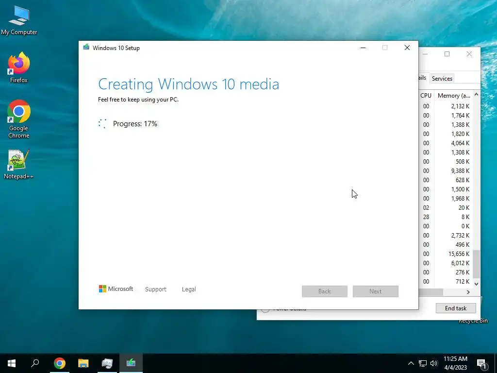This screenshot has height=373, width=497.
Task: Select the row with 4,064 K memory
Action: pyautogui.click(x=446, y=143)
